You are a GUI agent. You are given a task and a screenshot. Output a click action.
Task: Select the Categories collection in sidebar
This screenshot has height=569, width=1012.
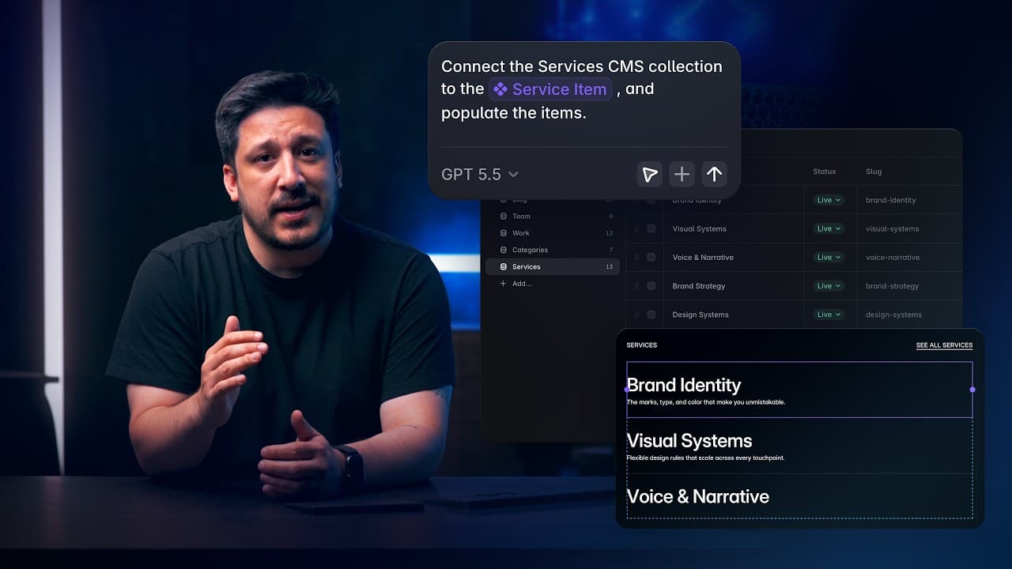point(553,250)
